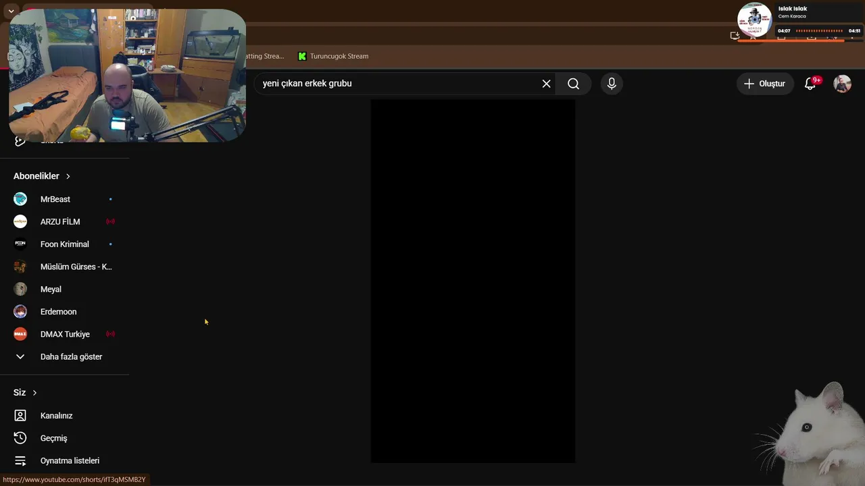
Task: Open the account profile avatar menu
Action: (842, 84)
